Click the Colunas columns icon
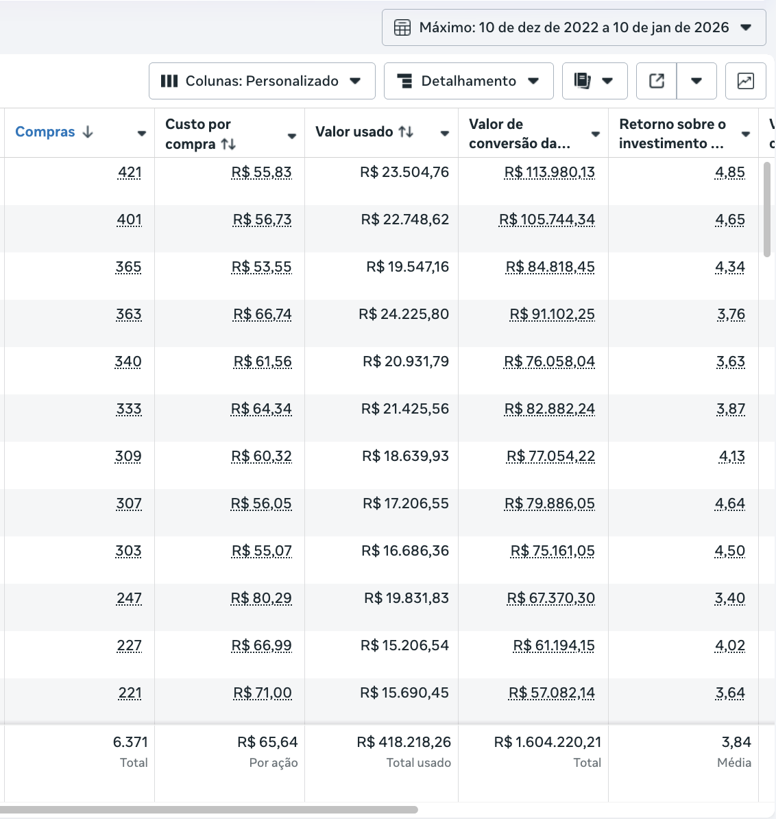Image resolution: width=776 pixels, height=819 pixels. [169, 81]
